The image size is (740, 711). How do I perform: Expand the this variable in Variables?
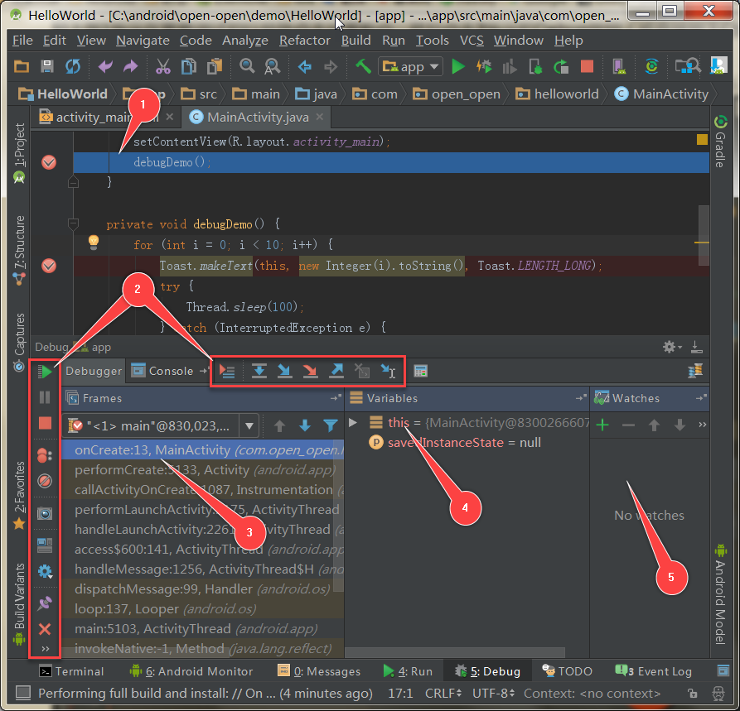[x=353, y=422]
